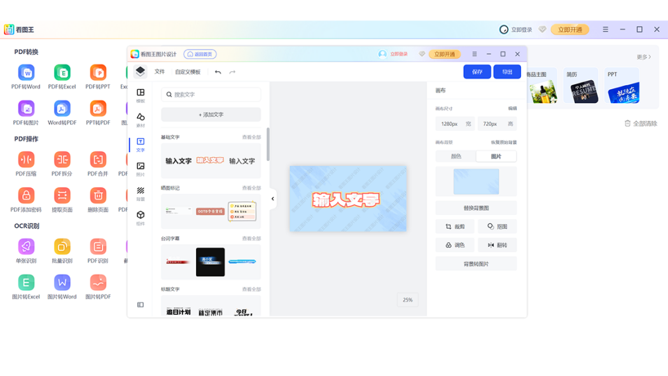Select the 文字 text sidebar panel
The width and height of the screenshot is (668, 376).
140,145
